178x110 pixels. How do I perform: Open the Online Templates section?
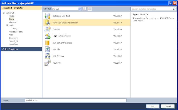[21, 49]
